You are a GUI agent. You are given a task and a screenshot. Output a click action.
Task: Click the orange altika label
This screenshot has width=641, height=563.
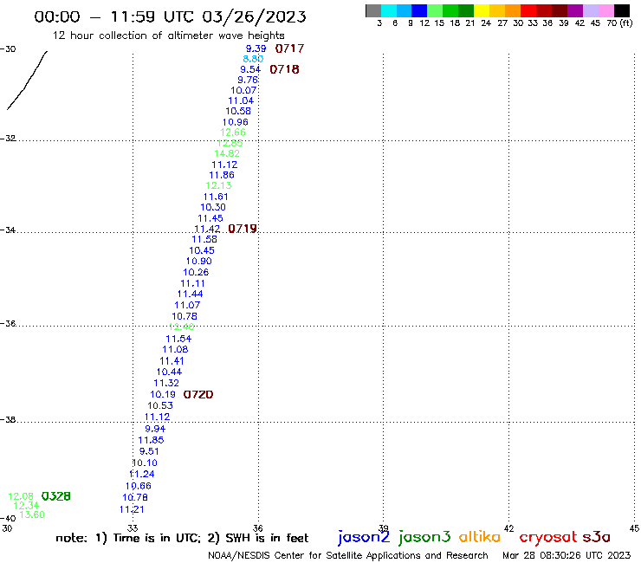click(x=480, y=537)
